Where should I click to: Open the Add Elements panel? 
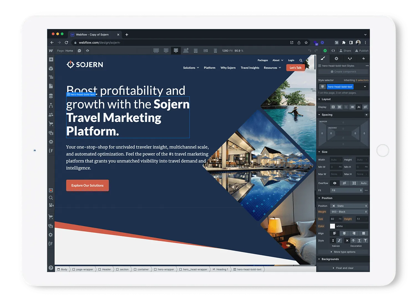pos(51,59)
